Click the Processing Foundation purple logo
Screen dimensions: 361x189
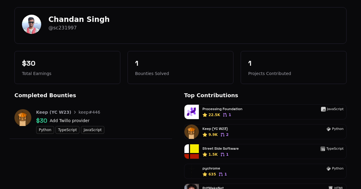192,112
